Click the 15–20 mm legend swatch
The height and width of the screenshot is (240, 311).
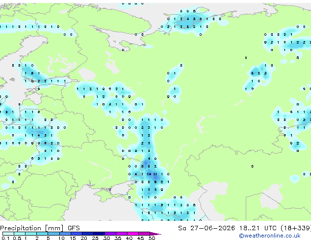(77, 234)
